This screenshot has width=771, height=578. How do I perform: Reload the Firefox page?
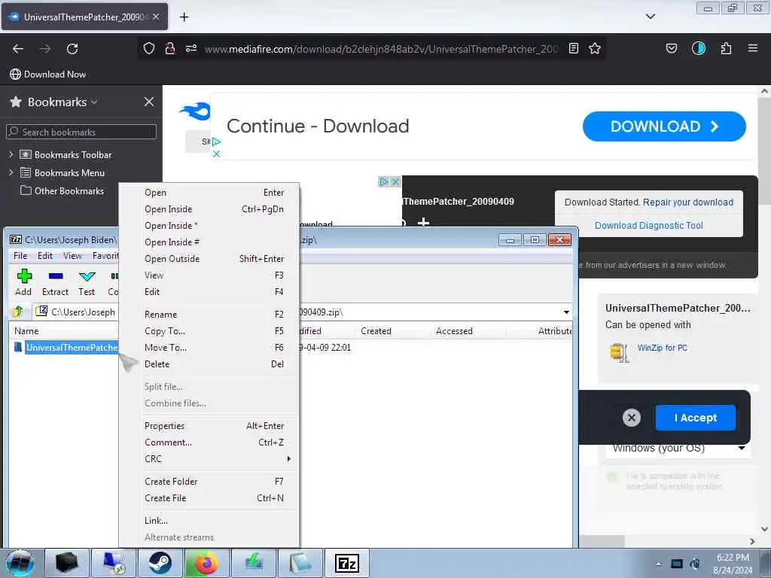tap(72, 49)
